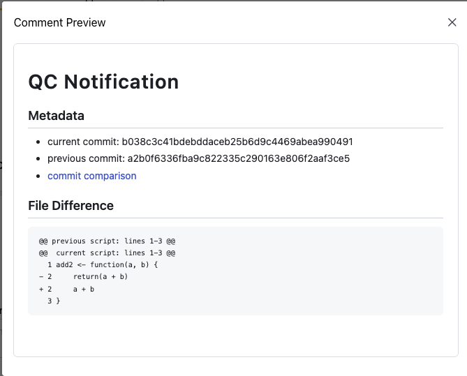Click the minus marker on the removed line
Screen dimensions: 467x376
click(x=41, y=277)
